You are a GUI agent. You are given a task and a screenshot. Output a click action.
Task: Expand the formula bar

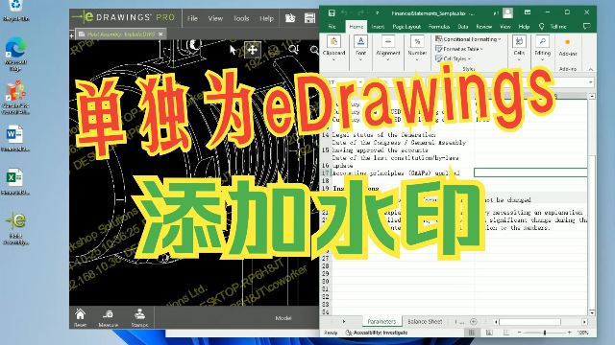click(x=590, y=82)
